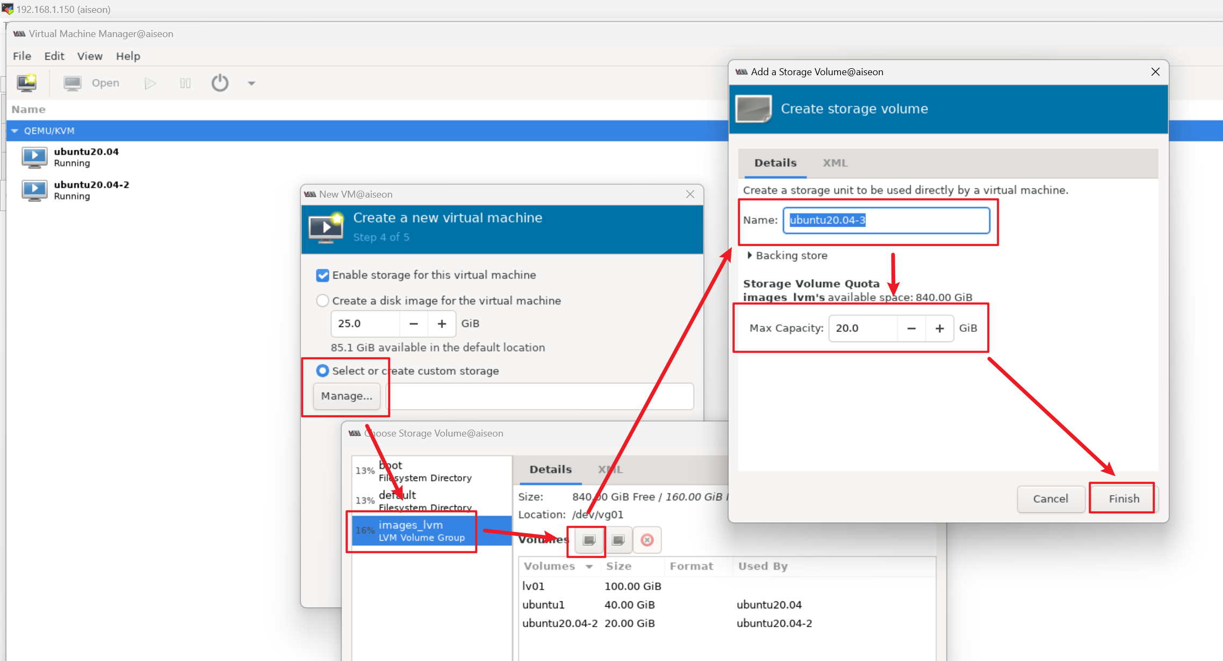
Task: Click the create new volume icon
Action: pyautogui.click(x=589, y=540)
